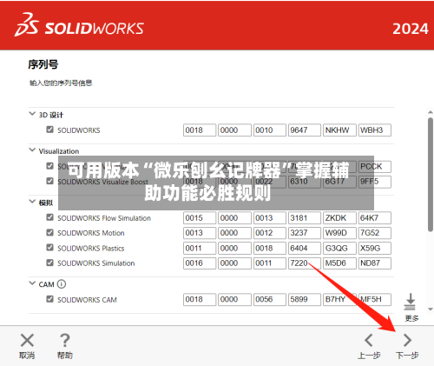Viewport: 434px width, 366px height.
Task: Click the 序列号 heading
Action: 43,64
